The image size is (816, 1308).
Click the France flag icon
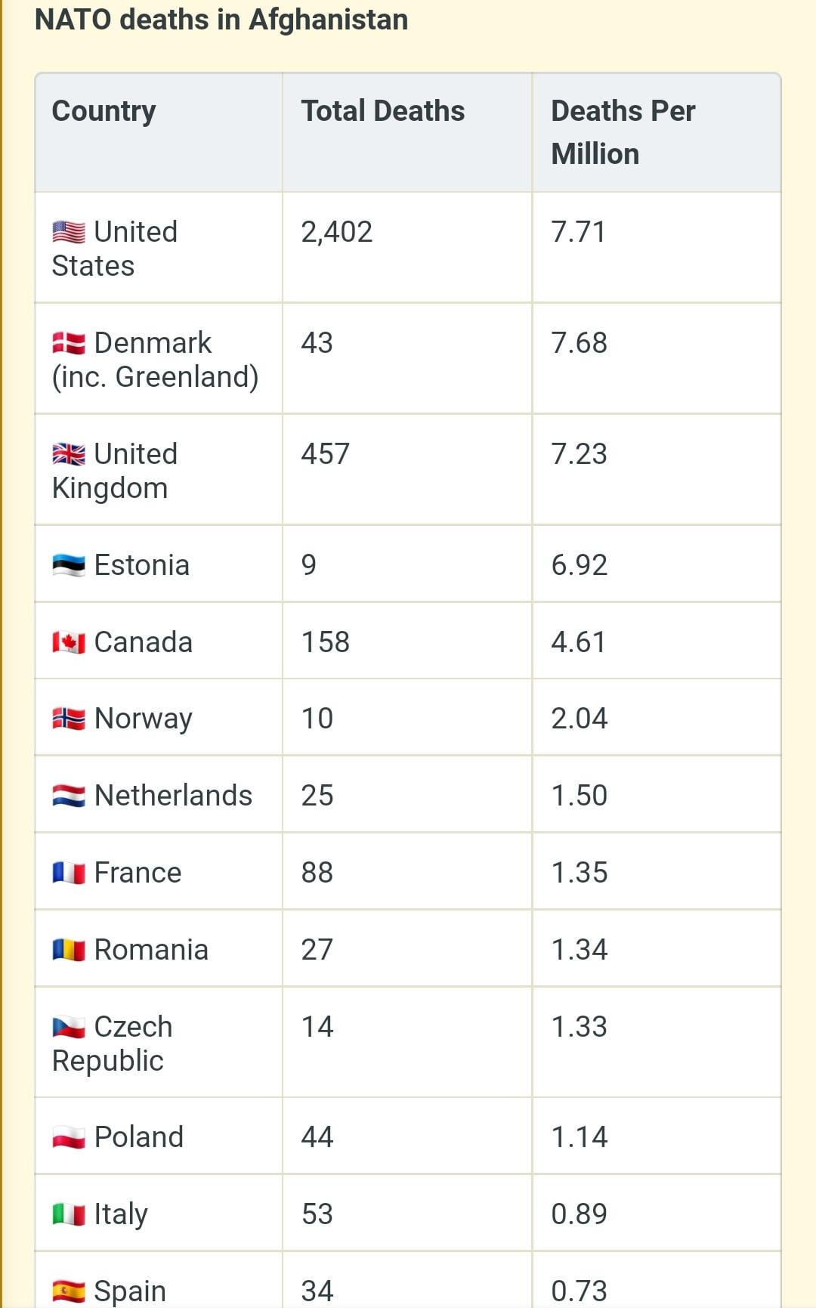tap(69, 873)
